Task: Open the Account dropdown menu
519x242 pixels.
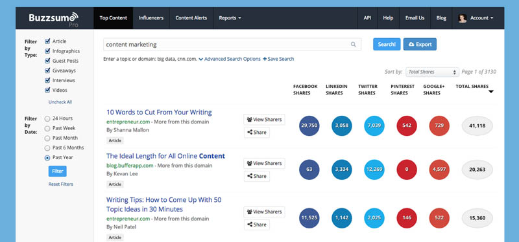Action: pyautogui.click(x=481, y=18)
